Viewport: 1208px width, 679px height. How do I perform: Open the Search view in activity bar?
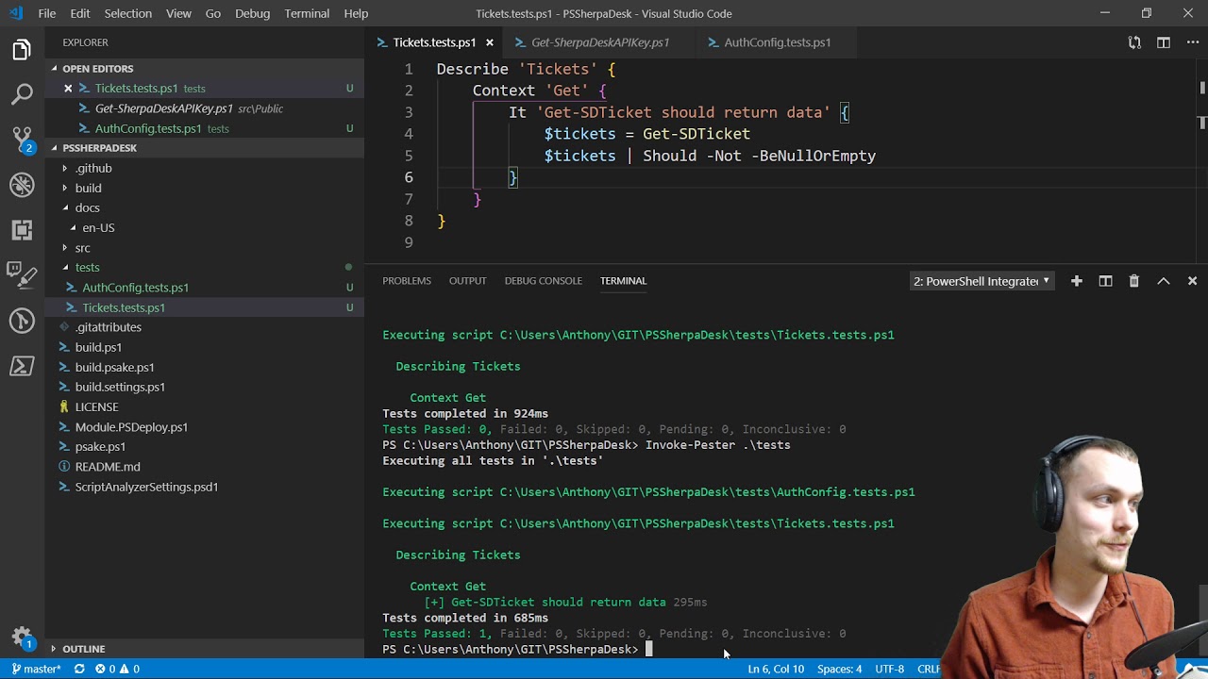pyautogui.click(x=22, y=94)
